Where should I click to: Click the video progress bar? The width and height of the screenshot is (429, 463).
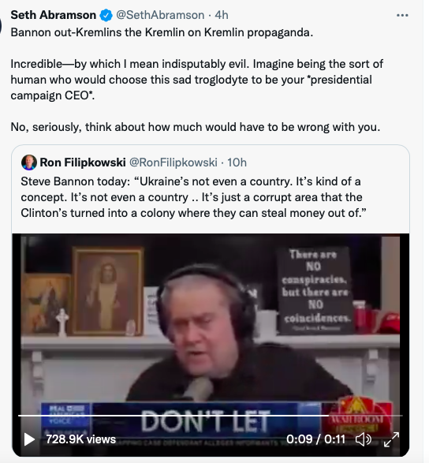coord(211,416)
